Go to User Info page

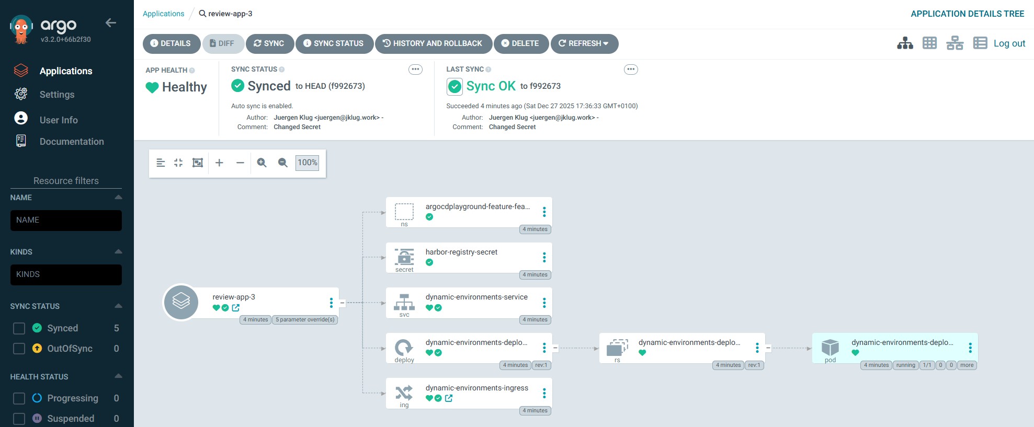[59, 120]
